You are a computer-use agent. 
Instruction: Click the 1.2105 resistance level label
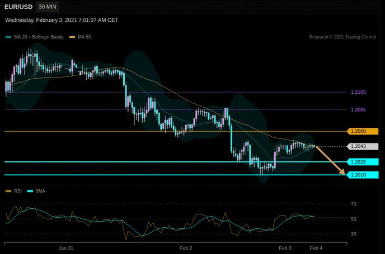[x=358, y=92]
